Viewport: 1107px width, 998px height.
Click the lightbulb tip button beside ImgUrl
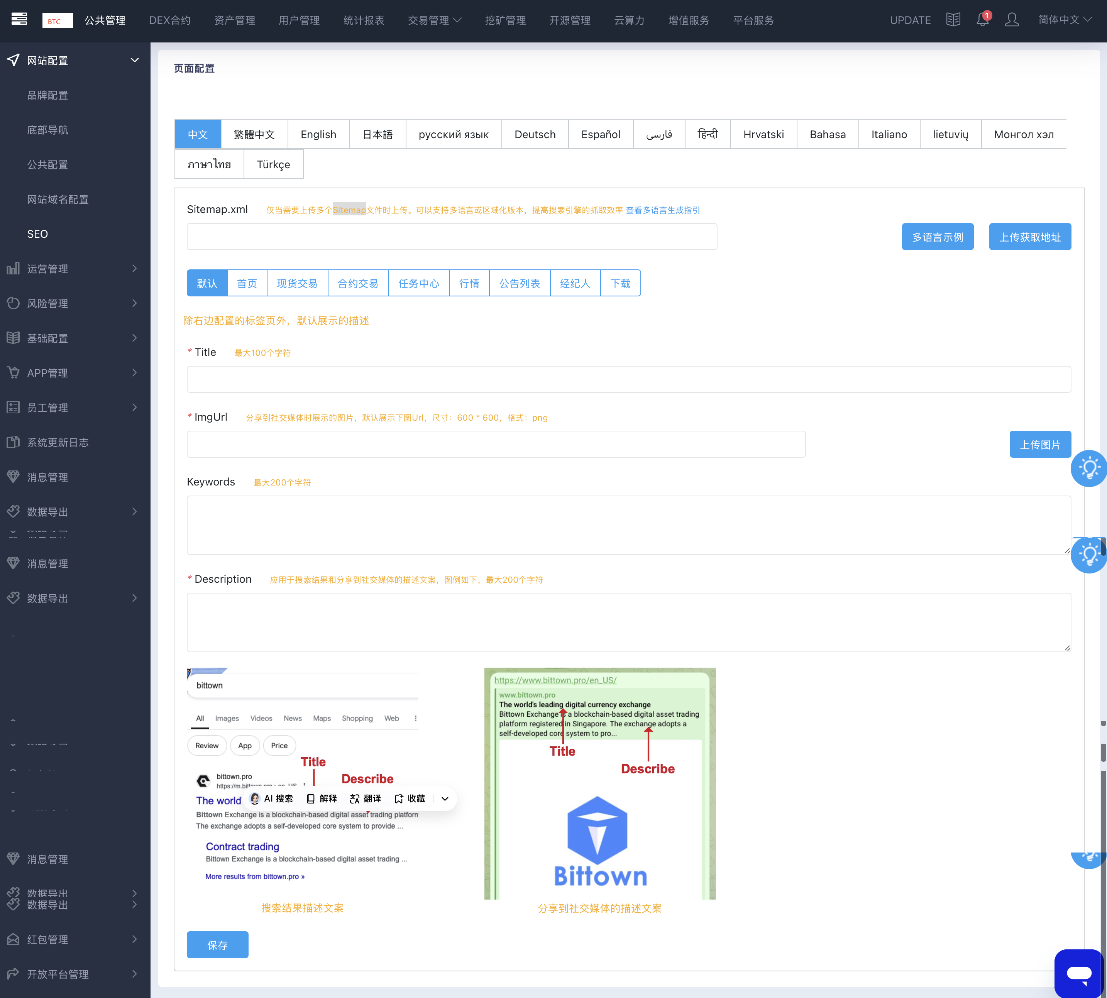(x=1089, y=469)
